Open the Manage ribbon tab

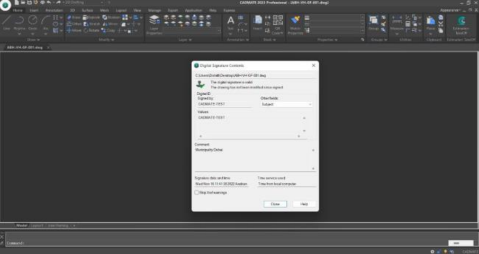(155, 10)
